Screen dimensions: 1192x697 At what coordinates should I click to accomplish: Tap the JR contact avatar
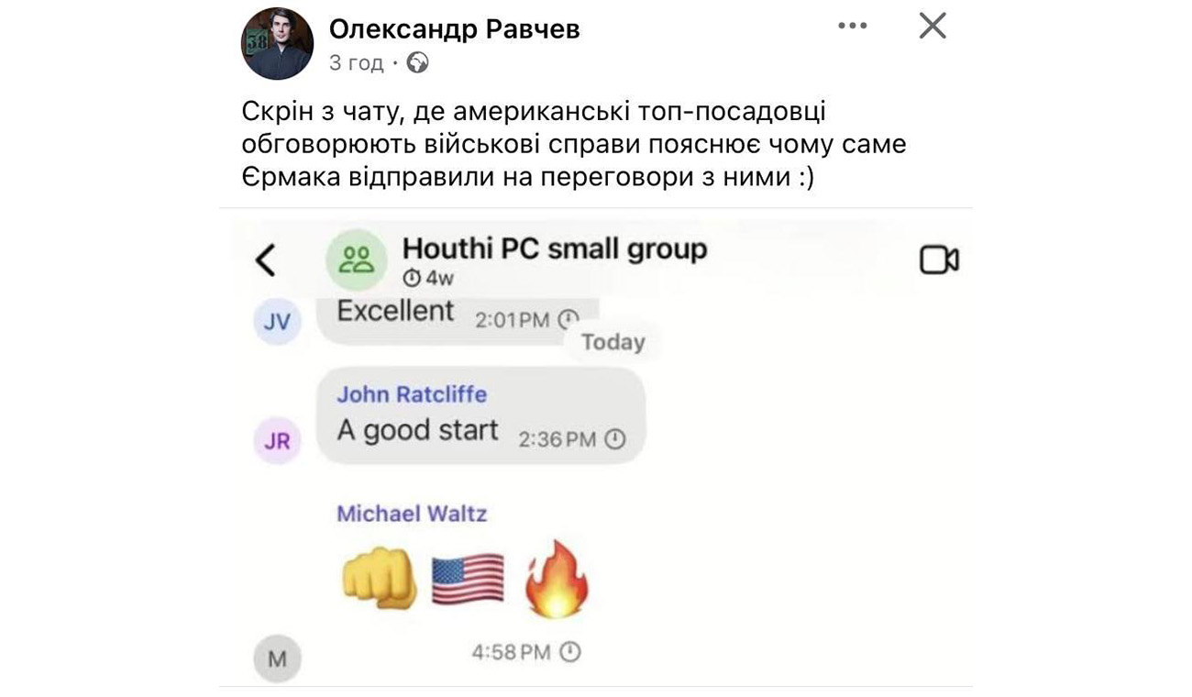click(277, 440)
